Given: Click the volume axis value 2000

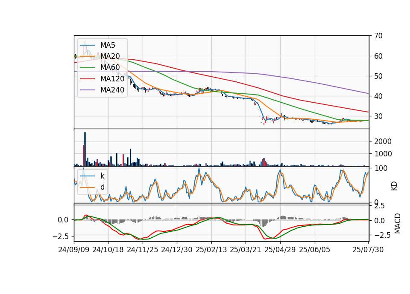Looking at the screenshot, I should click(383, 141).
